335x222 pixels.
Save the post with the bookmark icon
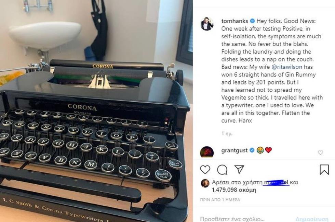coord(324,170)
